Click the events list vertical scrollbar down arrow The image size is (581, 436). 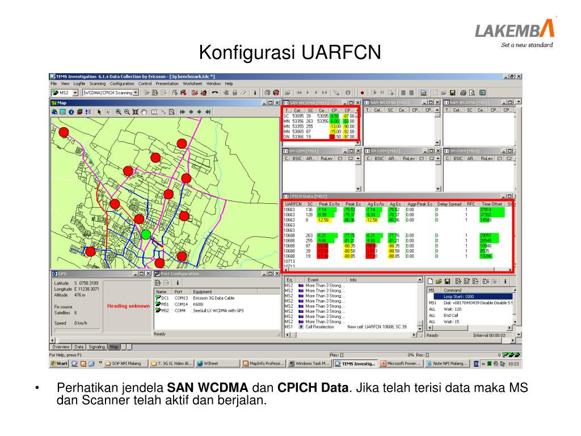point(419,329)
